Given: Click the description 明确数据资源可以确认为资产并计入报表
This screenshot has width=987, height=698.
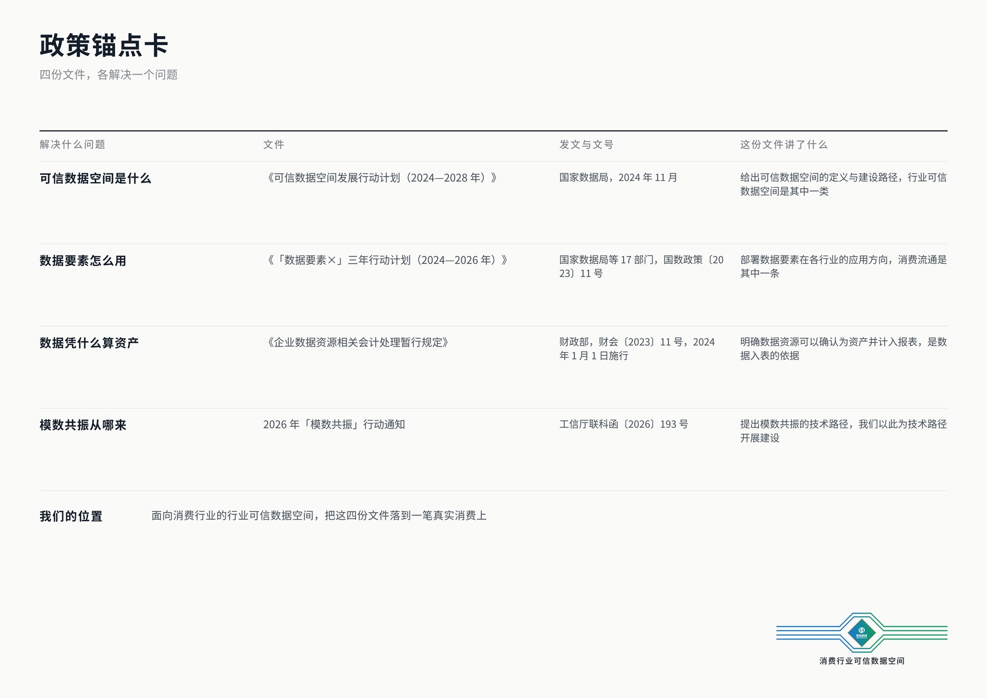Looking at the screenshot, I should tap(843, 349).
